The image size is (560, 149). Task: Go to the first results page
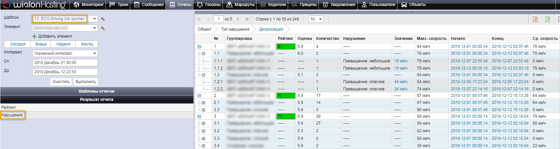(199, 19)
